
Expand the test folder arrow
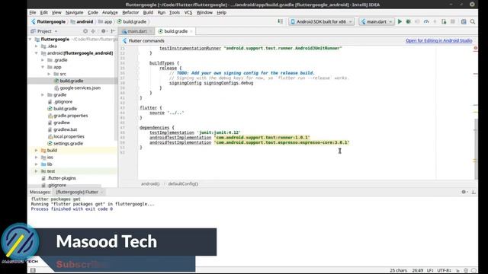pyautogui.click(x=37, y=171)
